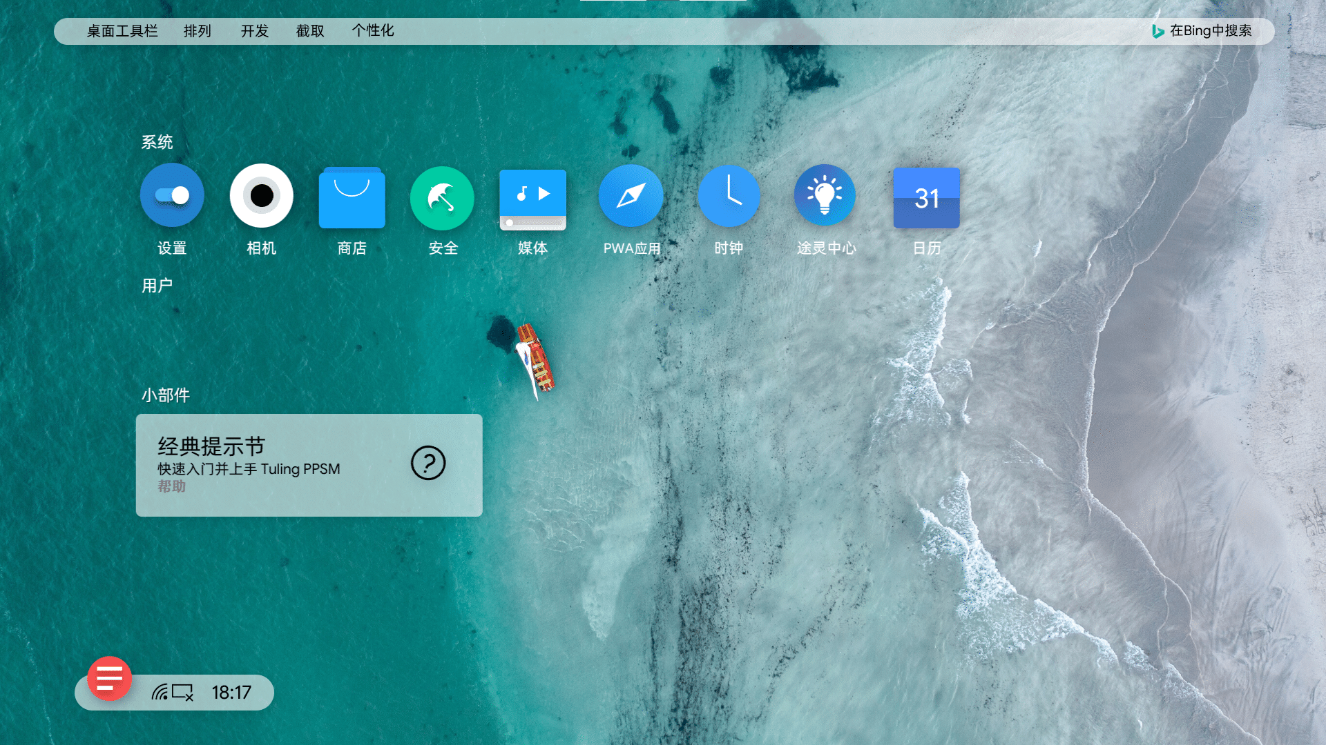Screen dimensions: 1326x745
Task: Open the 设置 settings app icon
Action: click(x=172, y=195)
